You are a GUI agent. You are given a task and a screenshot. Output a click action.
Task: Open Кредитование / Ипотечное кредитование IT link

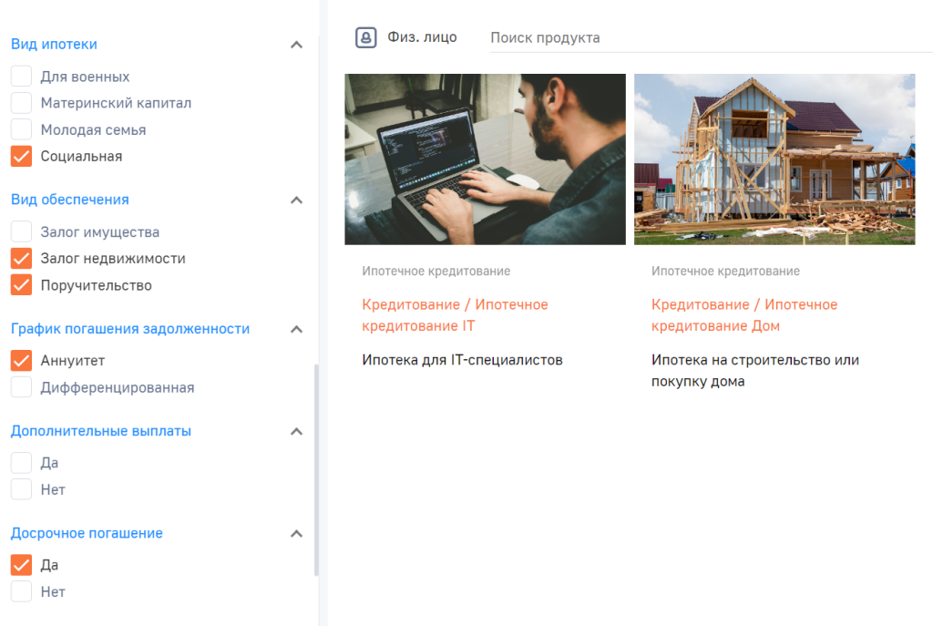[x=455, y=315]
